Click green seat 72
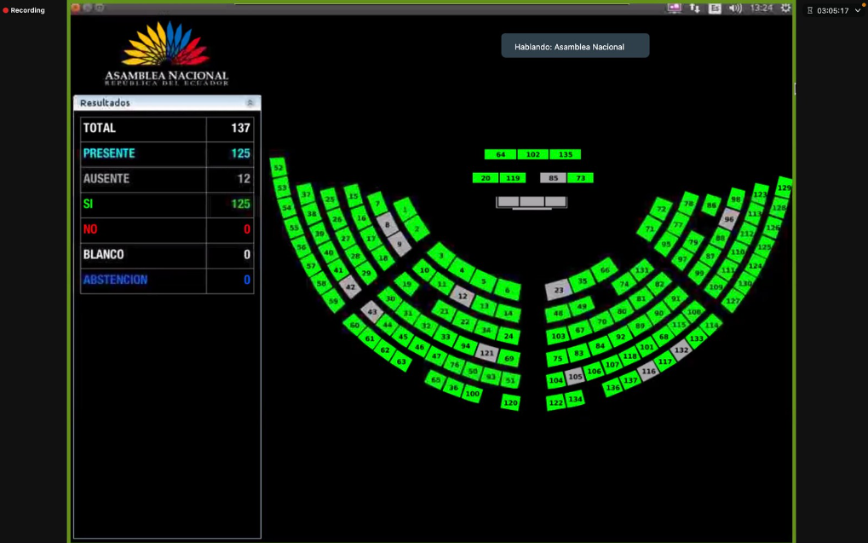This screenshot has width=868, height=543. pos(662,209)
